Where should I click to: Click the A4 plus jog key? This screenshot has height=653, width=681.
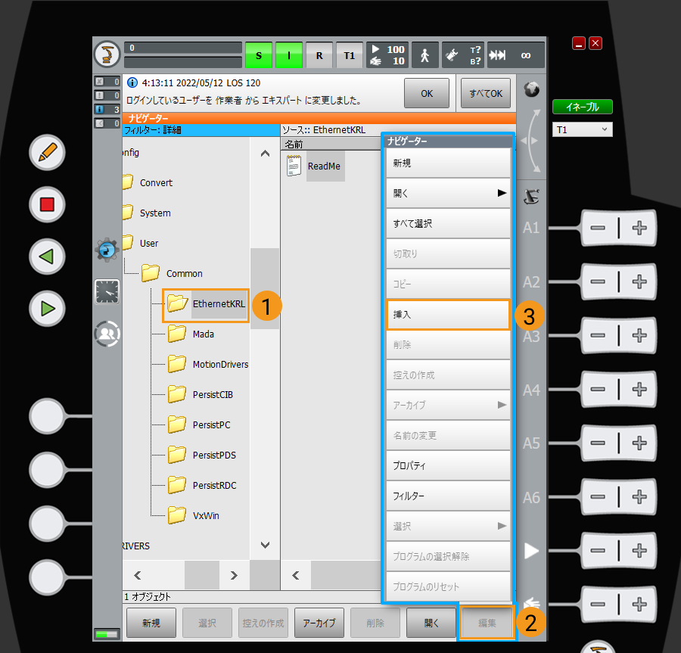click(639, 389)
